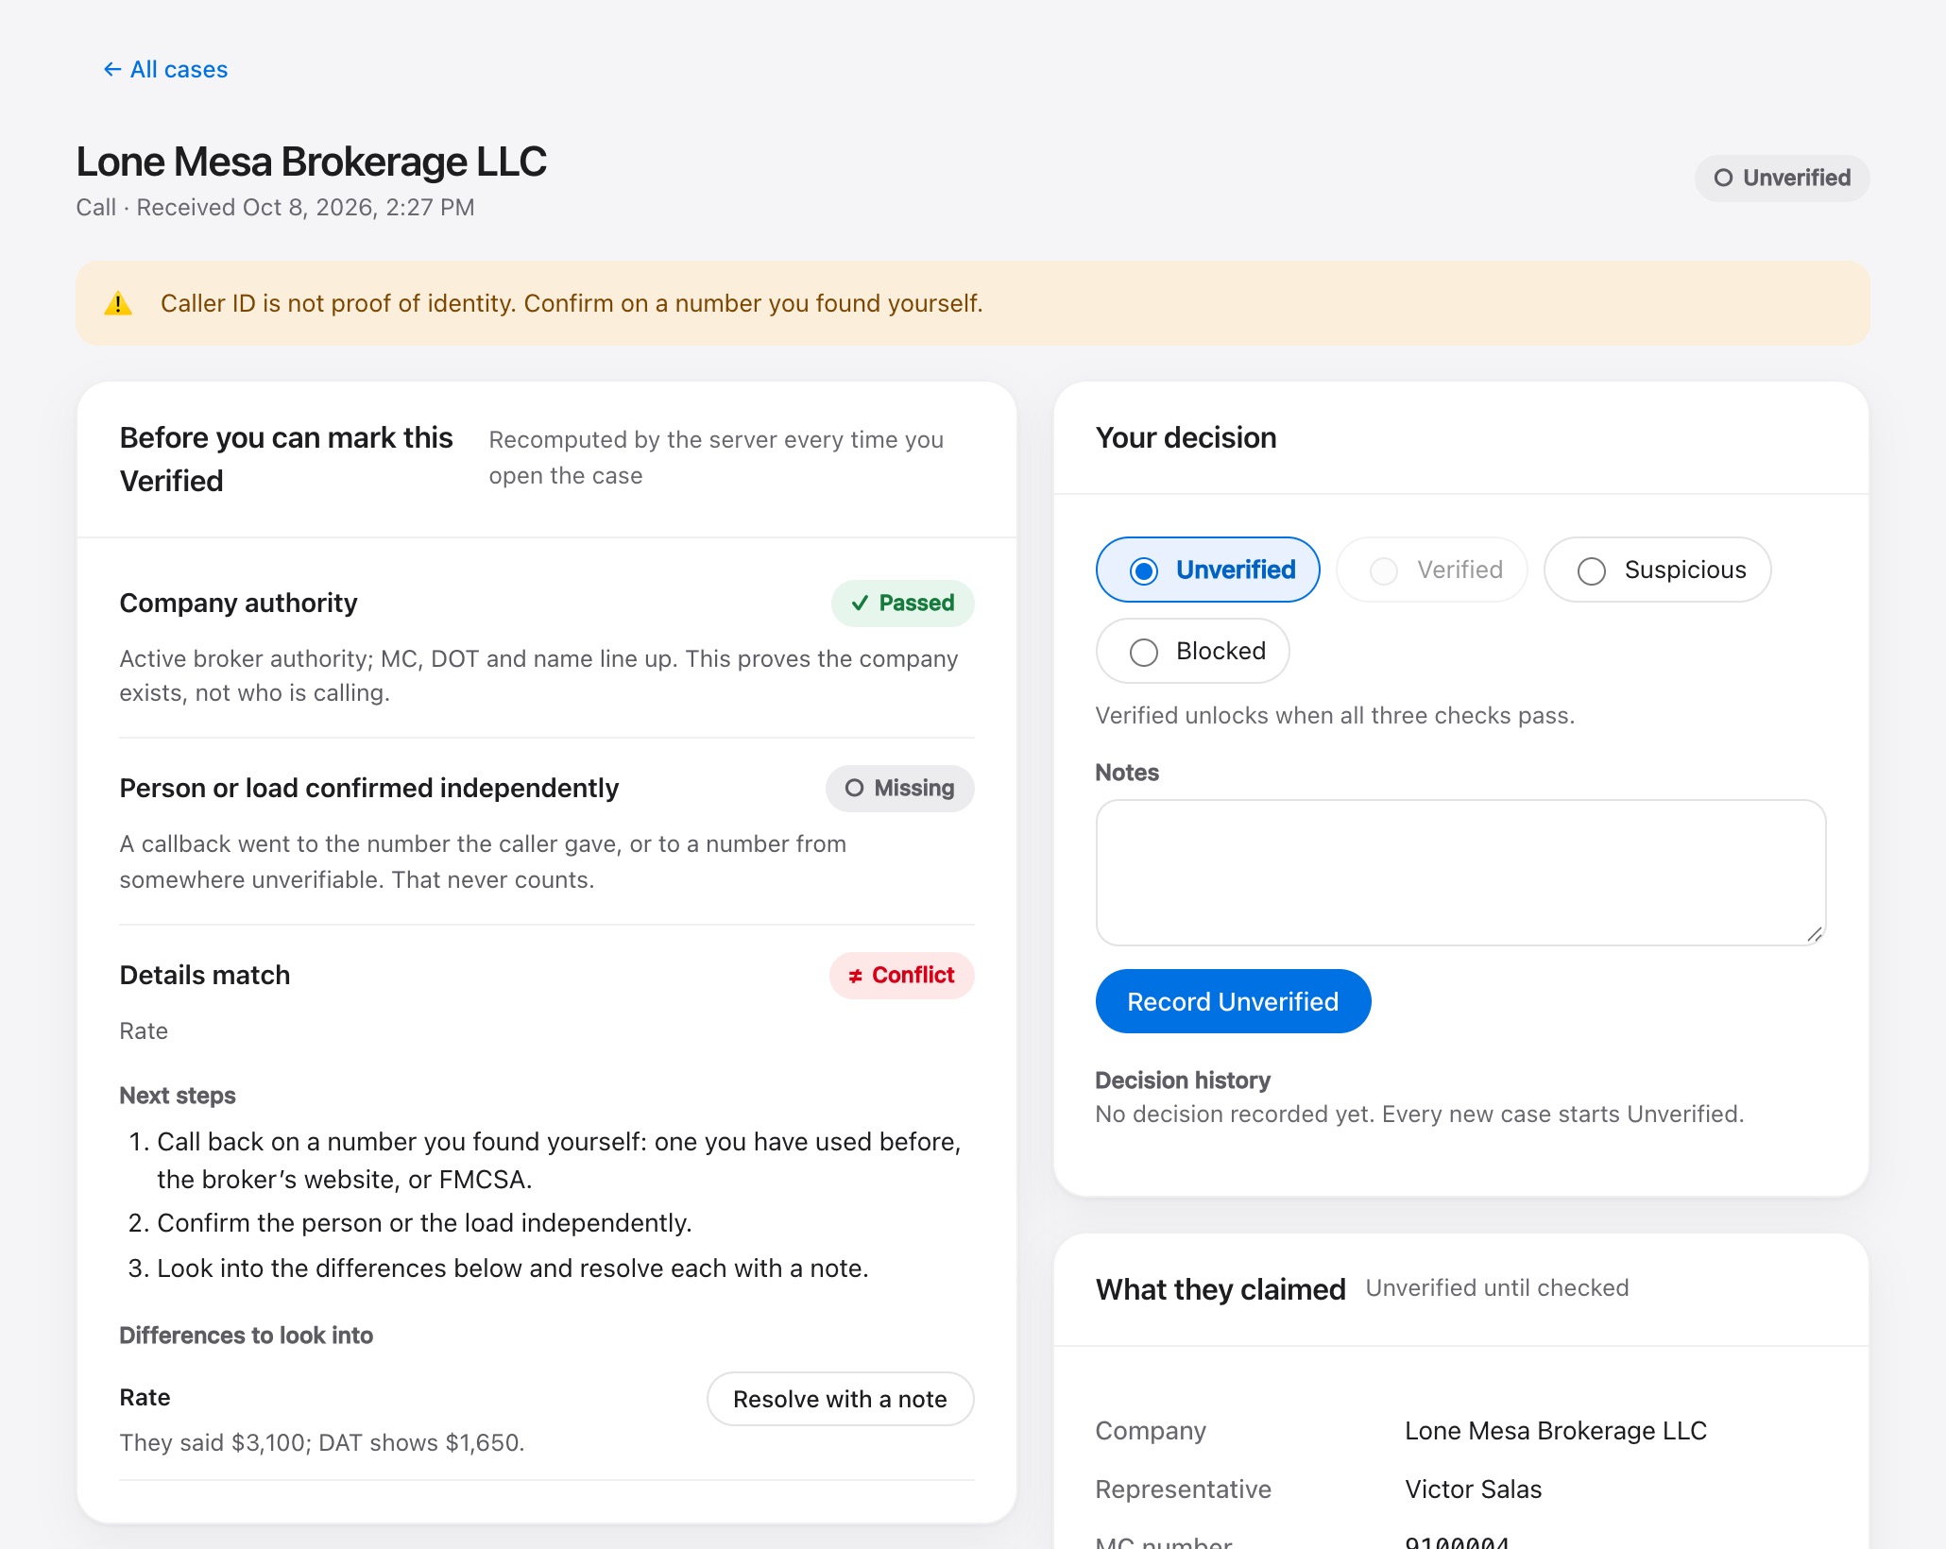Click the Victor Salas representative value
The width and height of the screenshot is (1946, 1549).
1473,1489
